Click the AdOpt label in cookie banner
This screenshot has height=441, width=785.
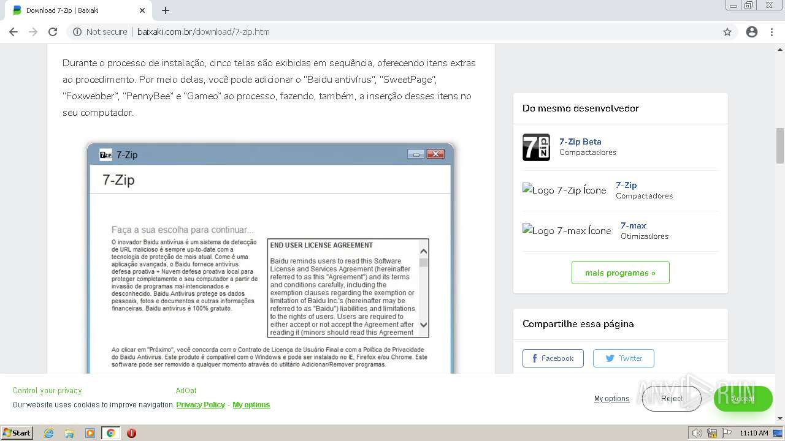tap(186, 391)
